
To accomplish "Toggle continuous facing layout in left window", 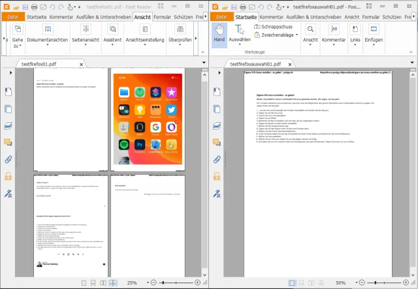I will 114,282.
